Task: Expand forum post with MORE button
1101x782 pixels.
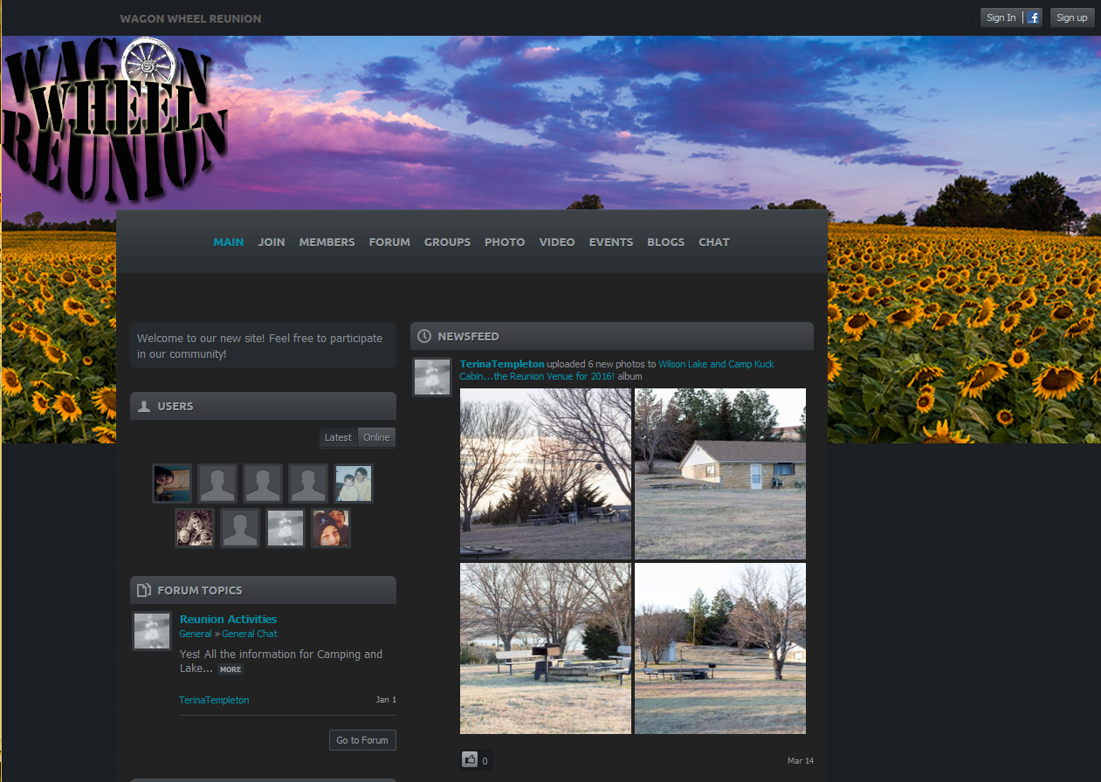Action: [x=231, y=669]
